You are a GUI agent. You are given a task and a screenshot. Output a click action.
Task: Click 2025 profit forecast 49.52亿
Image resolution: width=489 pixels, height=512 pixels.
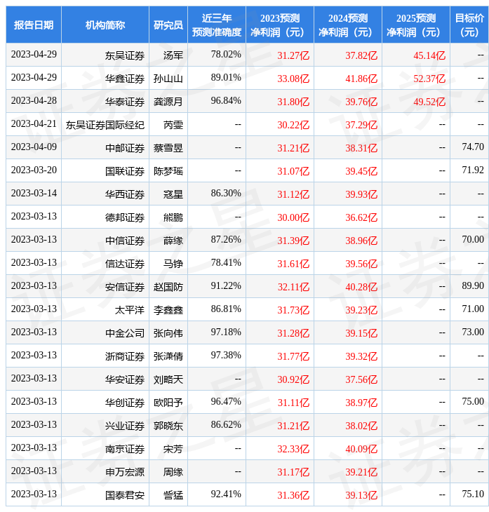pyautogui.click(x=429, y=102)
